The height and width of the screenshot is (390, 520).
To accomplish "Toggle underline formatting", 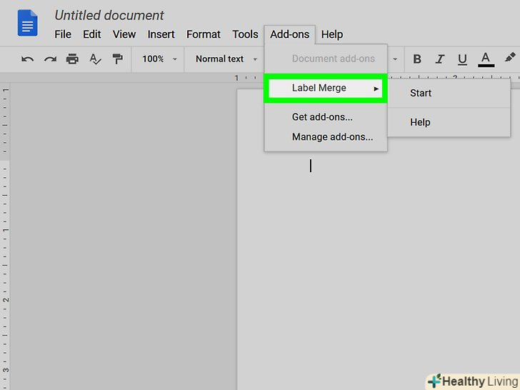I will [x=462, y=60].
